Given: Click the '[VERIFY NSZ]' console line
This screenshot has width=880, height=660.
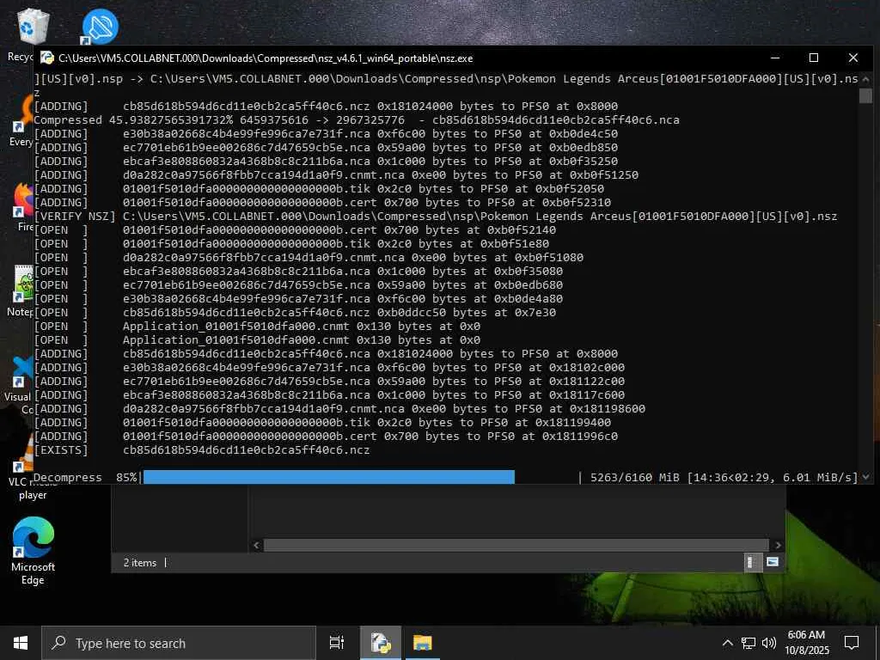Looking at the screenshot, I should 436,216.
